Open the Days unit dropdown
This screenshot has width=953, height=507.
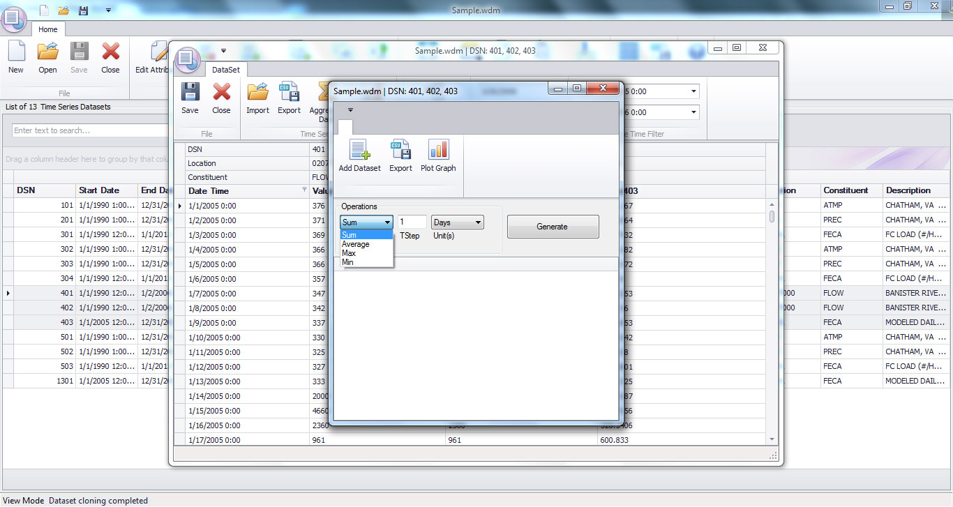(x=477, y=222)
